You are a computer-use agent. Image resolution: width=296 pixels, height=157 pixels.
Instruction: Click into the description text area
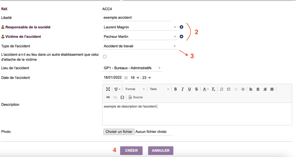197,114
